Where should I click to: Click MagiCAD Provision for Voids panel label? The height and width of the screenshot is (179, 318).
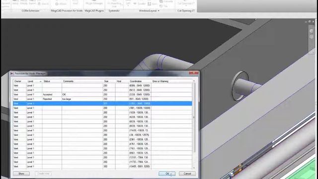point(67,11)
